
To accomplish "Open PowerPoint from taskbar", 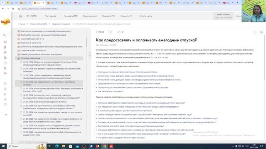I will (x=98, y=146).
